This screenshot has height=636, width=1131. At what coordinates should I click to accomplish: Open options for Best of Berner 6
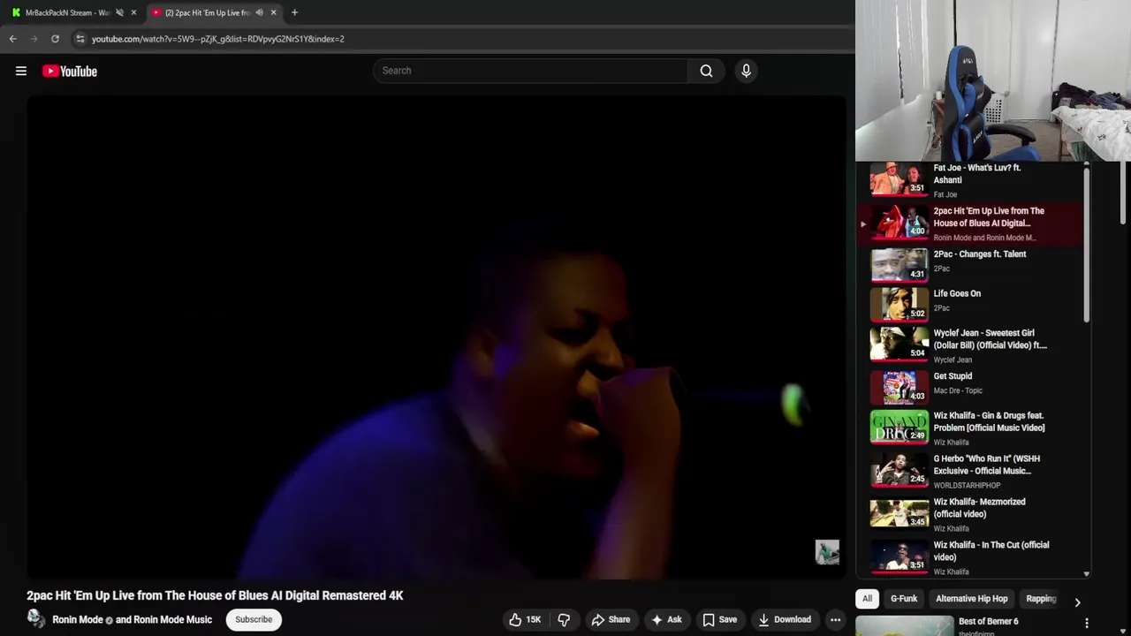coord(1087,623)
